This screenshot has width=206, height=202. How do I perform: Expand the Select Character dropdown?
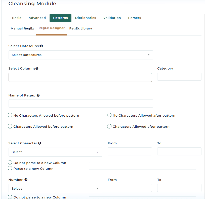pyautogui.click(x=55, y=152)
